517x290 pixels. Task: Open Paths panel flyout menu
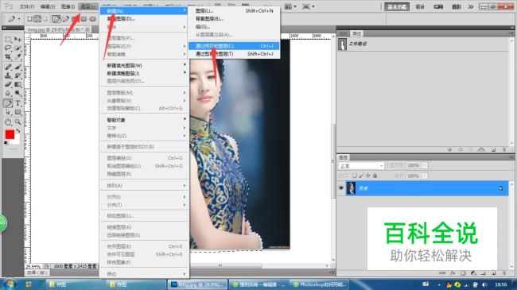pos(511,33)
